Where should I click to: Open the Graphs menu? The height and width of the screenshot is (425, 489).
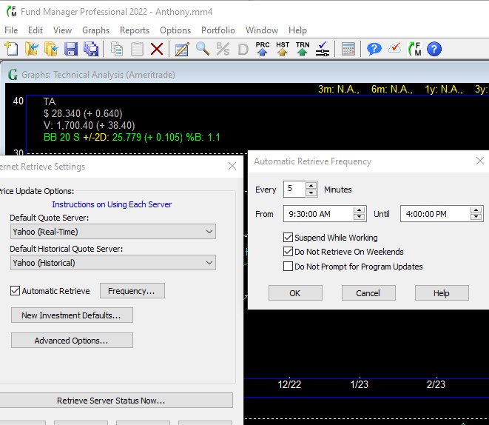(x=95, y=30)
